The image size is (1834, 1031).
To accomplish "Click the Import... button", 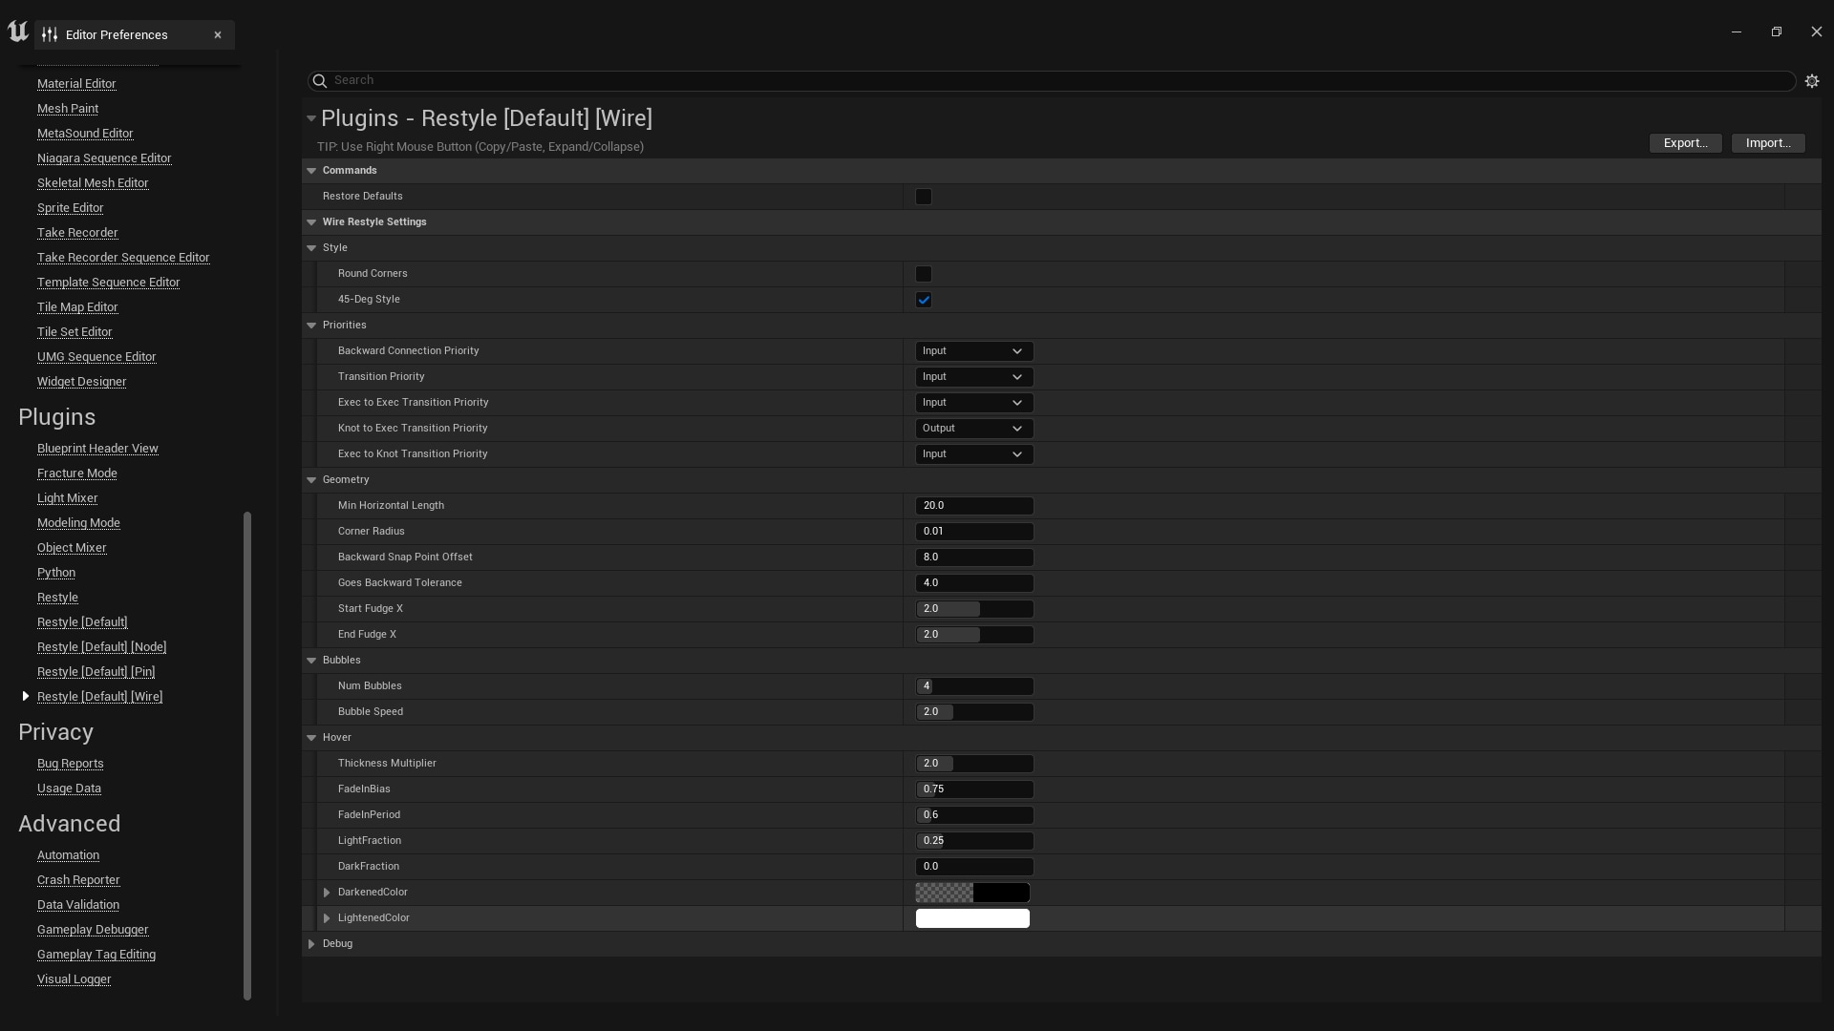I will (1767, 142).
